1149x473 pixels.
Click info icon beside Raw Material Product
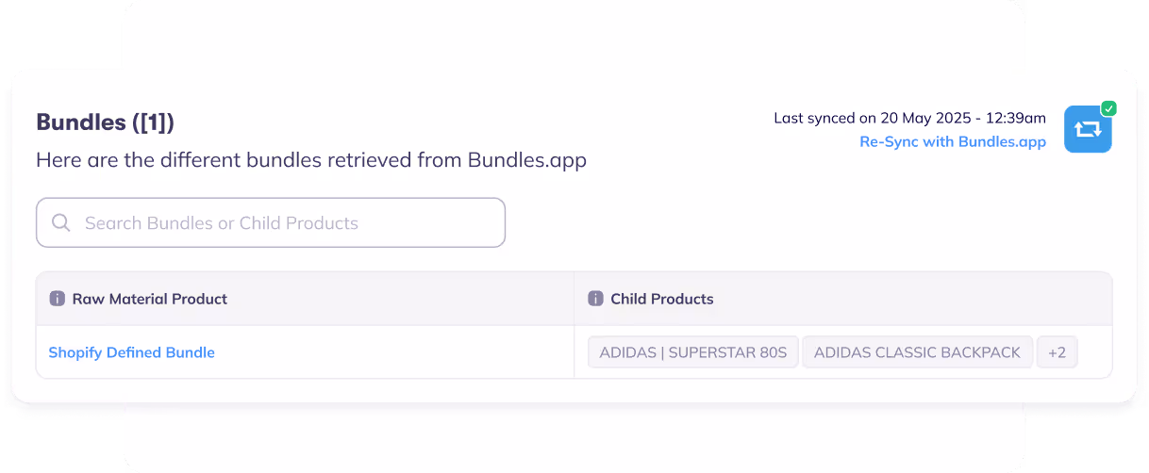[x=57, y=299]
